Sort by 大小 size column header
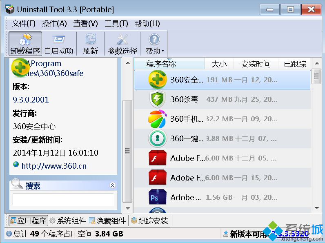 (219, 64)
